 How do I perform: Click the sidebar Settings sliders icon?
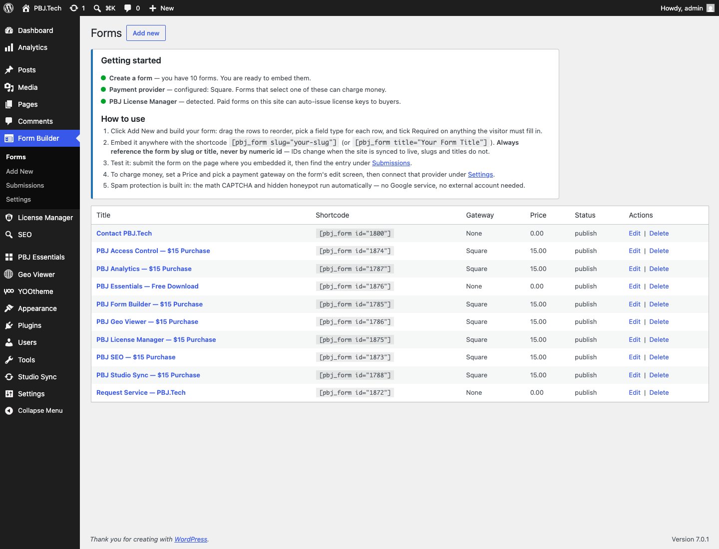tap(9, 394)
